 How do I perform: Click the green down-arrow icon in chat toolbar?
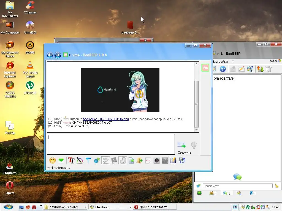[61, 160]
